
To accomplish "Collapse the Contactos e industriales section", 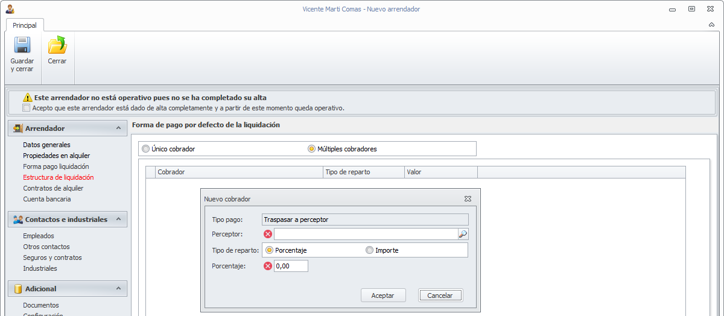I will pyautogui.click(x=118, y=220).
